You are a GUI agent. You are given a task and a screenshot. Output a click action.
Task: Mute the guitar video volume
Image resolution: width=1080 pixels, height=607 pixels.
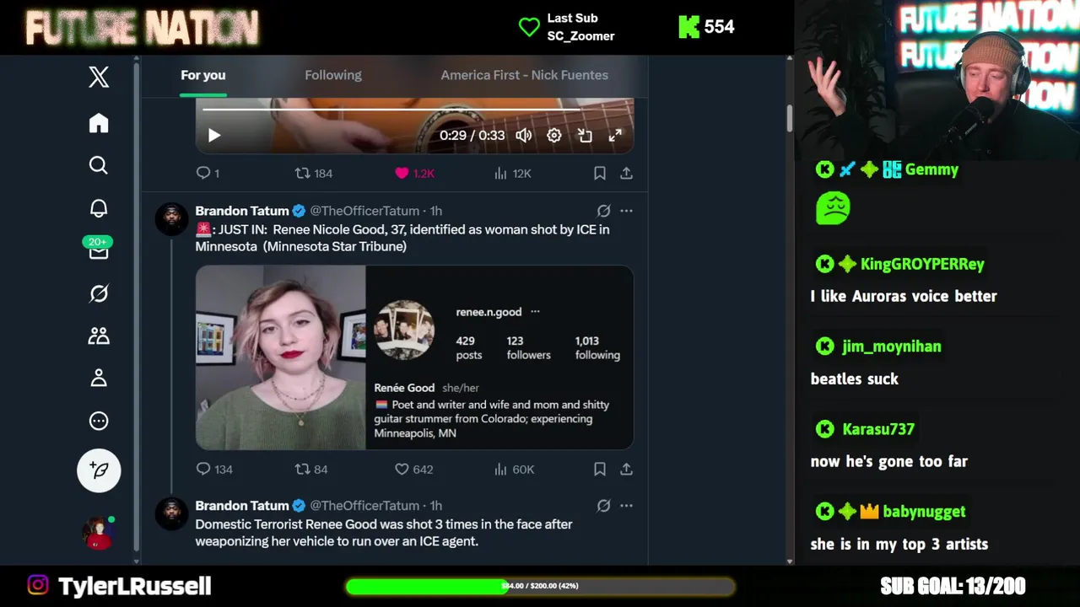(x=524, y=135)
